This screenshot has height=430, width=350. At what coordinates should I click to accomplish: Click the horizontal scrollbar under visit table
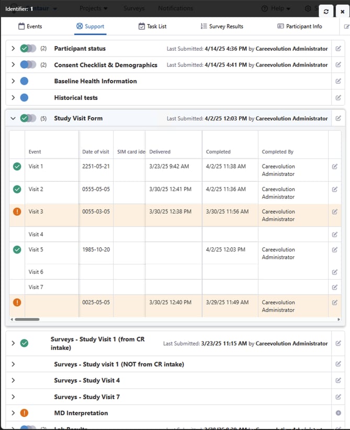tap(27, 319)
